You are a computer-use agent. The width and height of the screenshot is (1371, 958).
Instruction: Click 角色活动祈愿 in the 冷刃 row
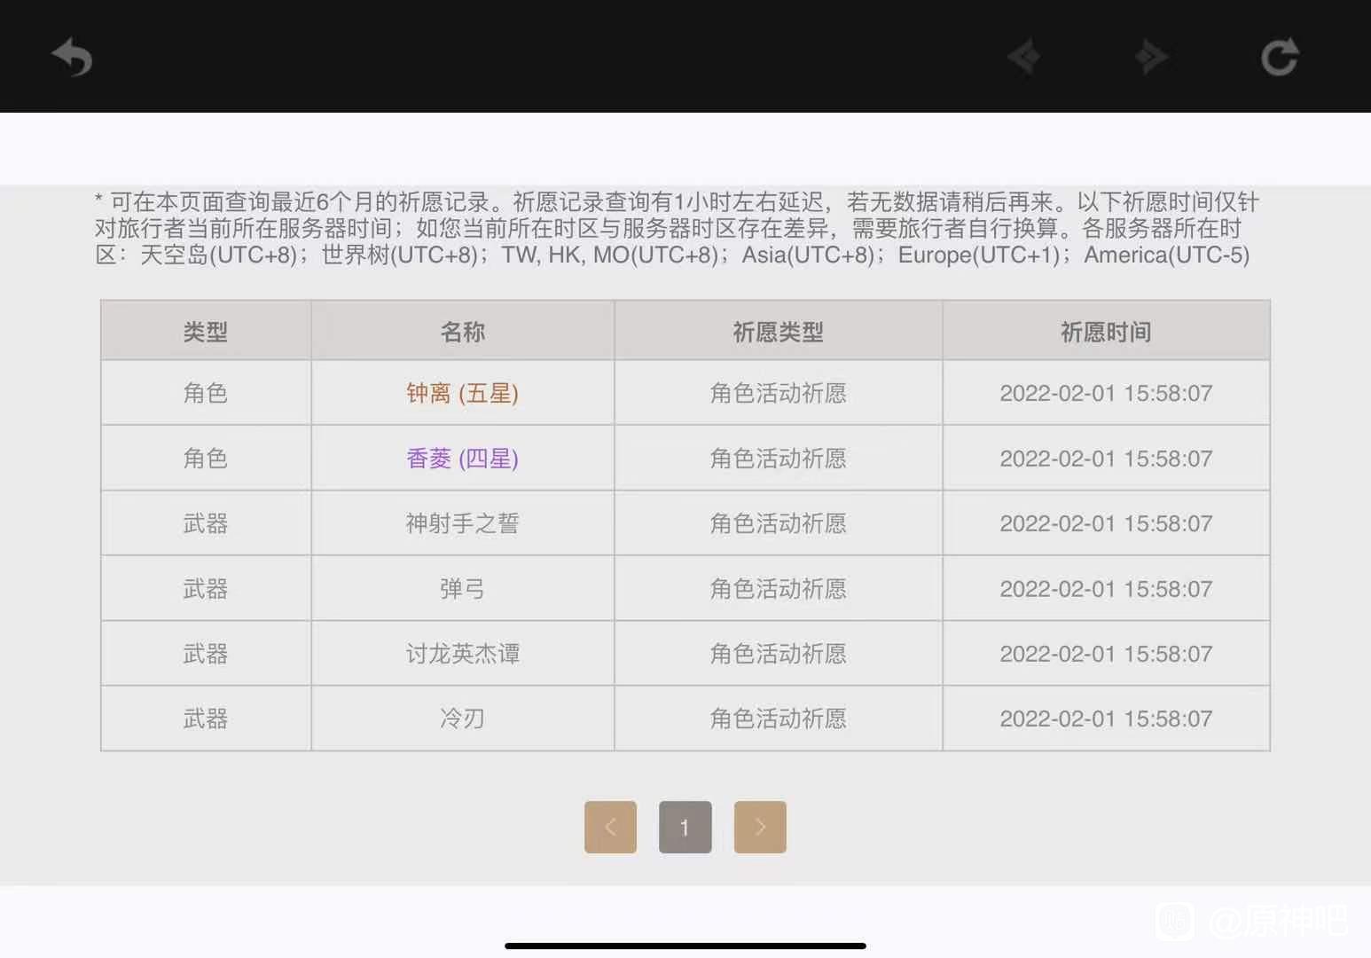click(x=778, y=718)
